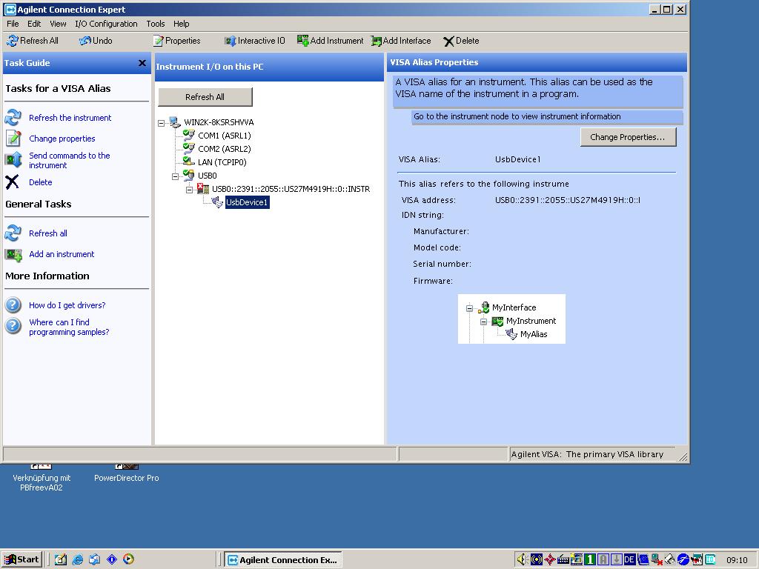Screen dimensions: 759x569
Task: Open the I/O Configuration menu
Action: coord(106,24)
